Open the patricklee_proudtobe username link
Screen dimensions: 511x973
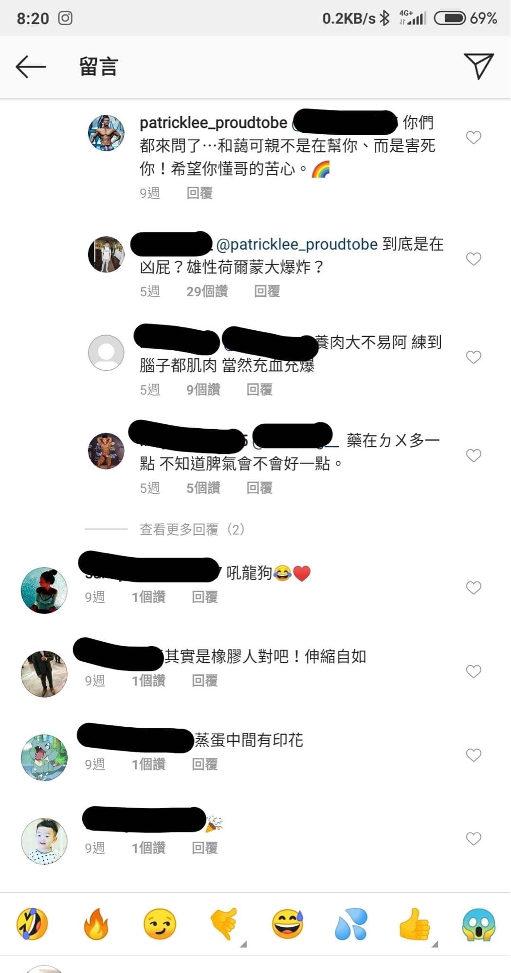214,123
